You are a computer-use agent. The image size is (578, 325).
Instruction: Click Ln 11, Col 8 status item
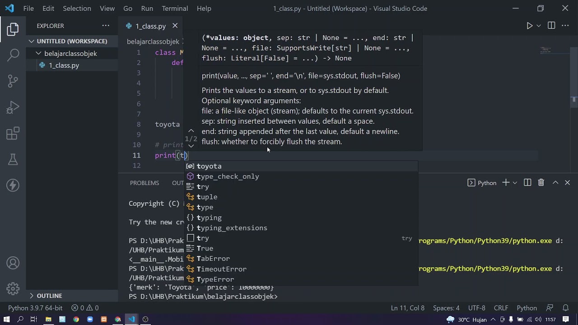(x=408, y=308)
